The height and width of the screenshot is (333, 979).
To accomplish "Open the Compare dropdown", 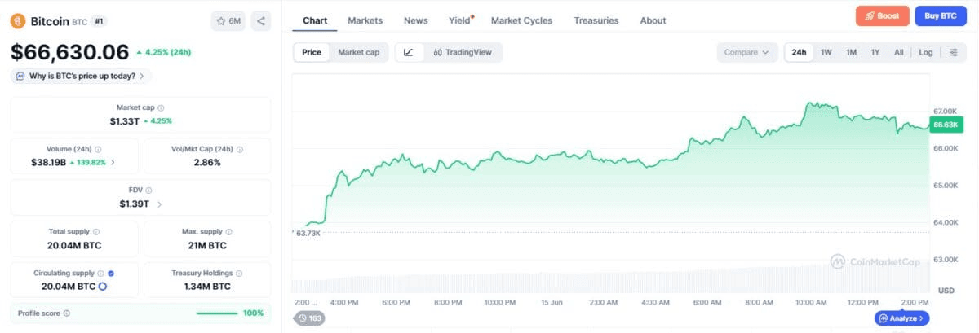I will click(x=746, y=52).
